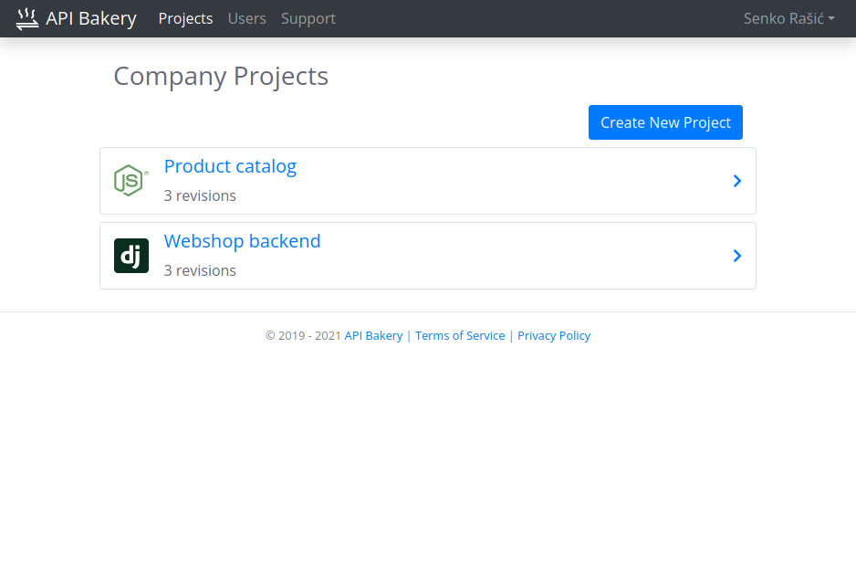Expand Product catalog using its right chevron
This screenshot has height=569, width=856.
click(x=737, y=181)
